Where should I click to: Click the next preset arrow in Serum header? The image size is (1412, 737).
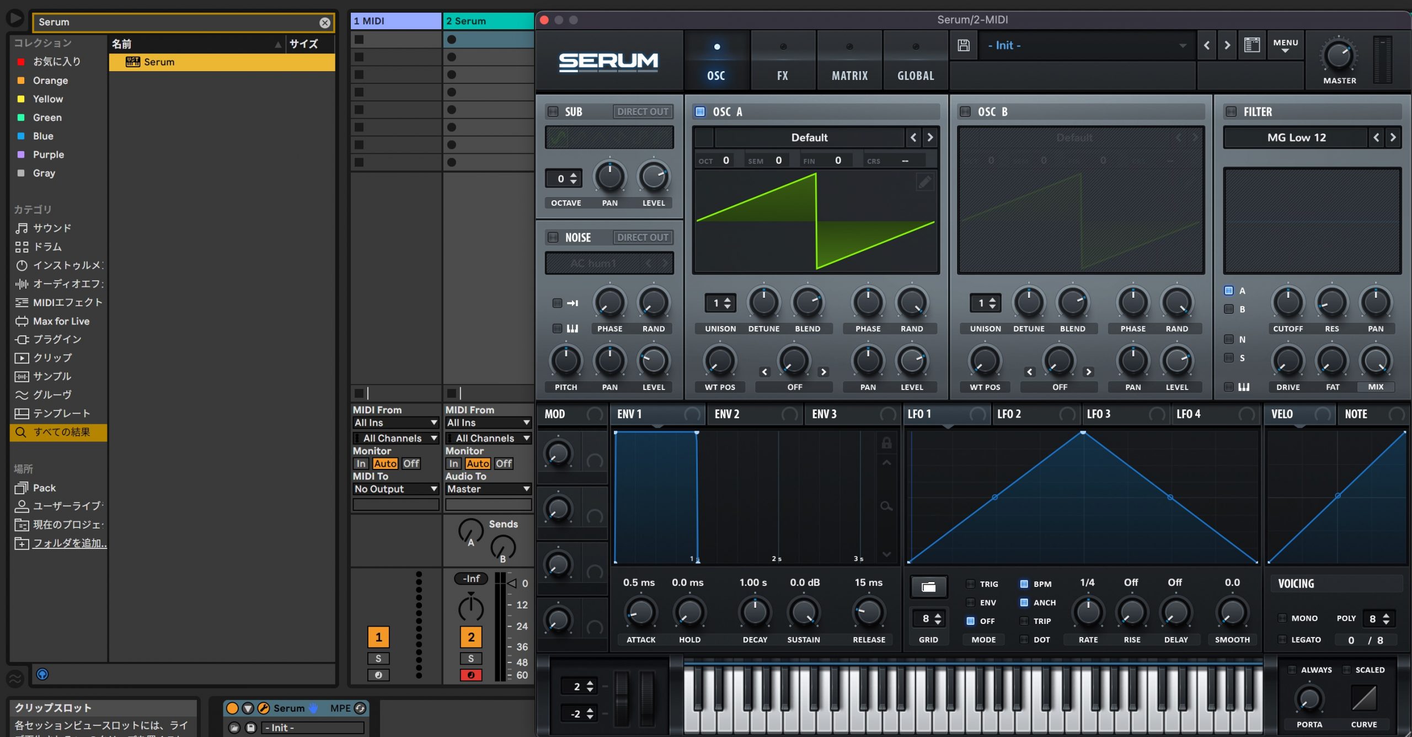pos(1227,45)
